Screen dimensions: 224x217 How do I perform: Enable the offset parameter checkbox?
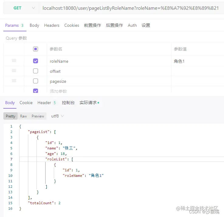[36, 71]
